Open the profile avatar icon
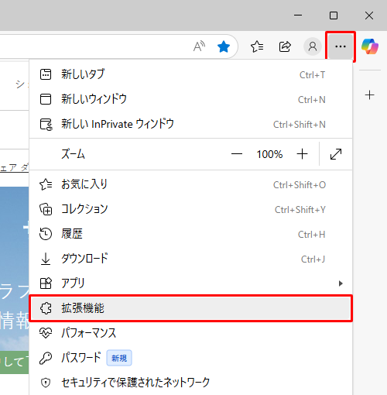 coord(313,46)
